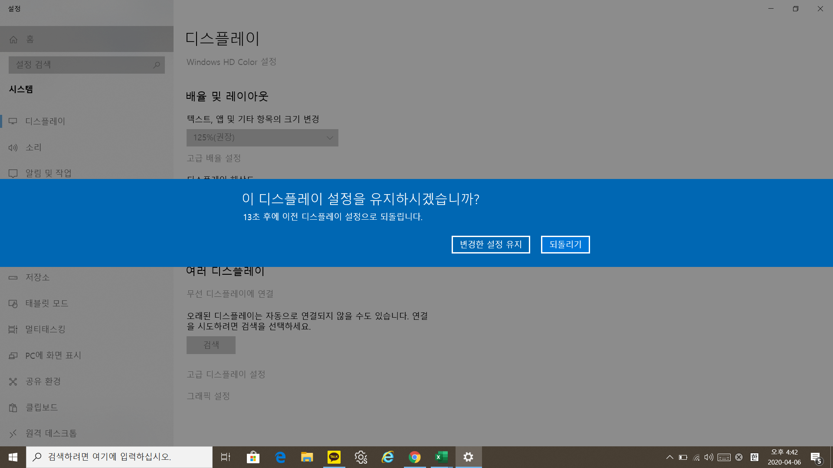Open Excel from the taskbar
Image resolution: width=833 pixels, height=468 pixels.
441,457
